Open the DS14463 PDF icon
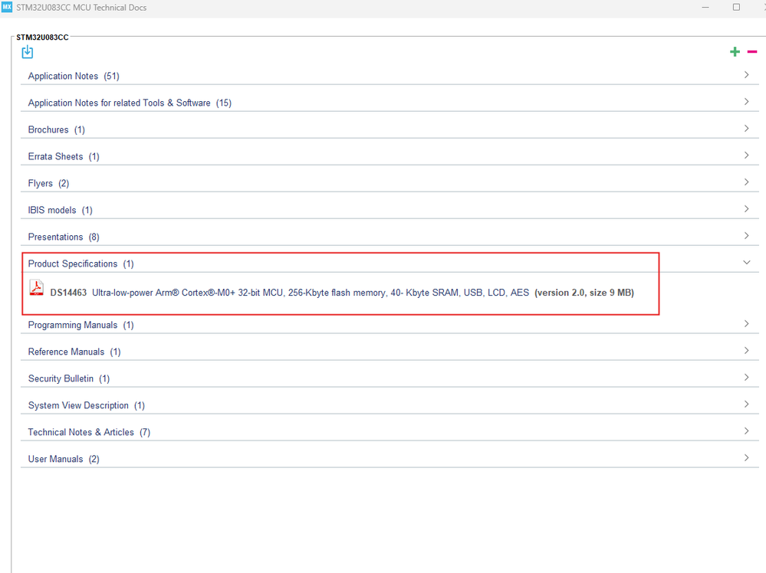 pyautogui.click(x=36, y=287)
